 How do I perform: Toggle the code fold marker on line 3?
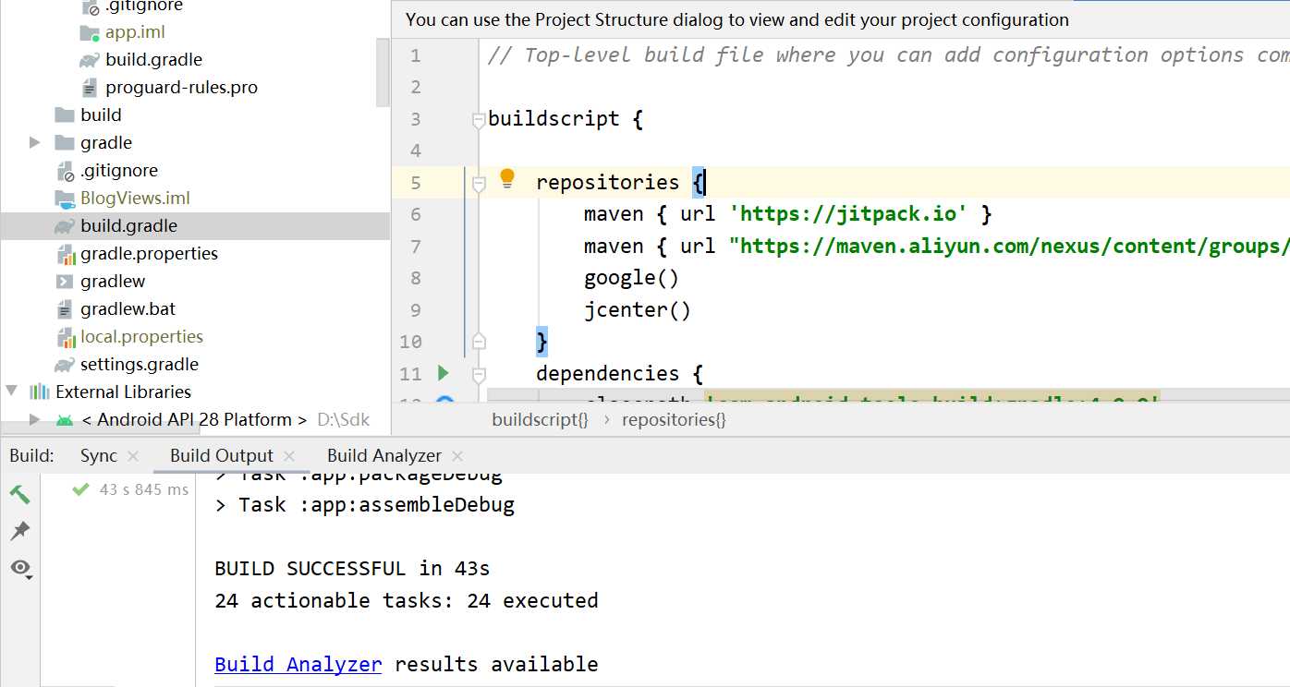point(479,118)
